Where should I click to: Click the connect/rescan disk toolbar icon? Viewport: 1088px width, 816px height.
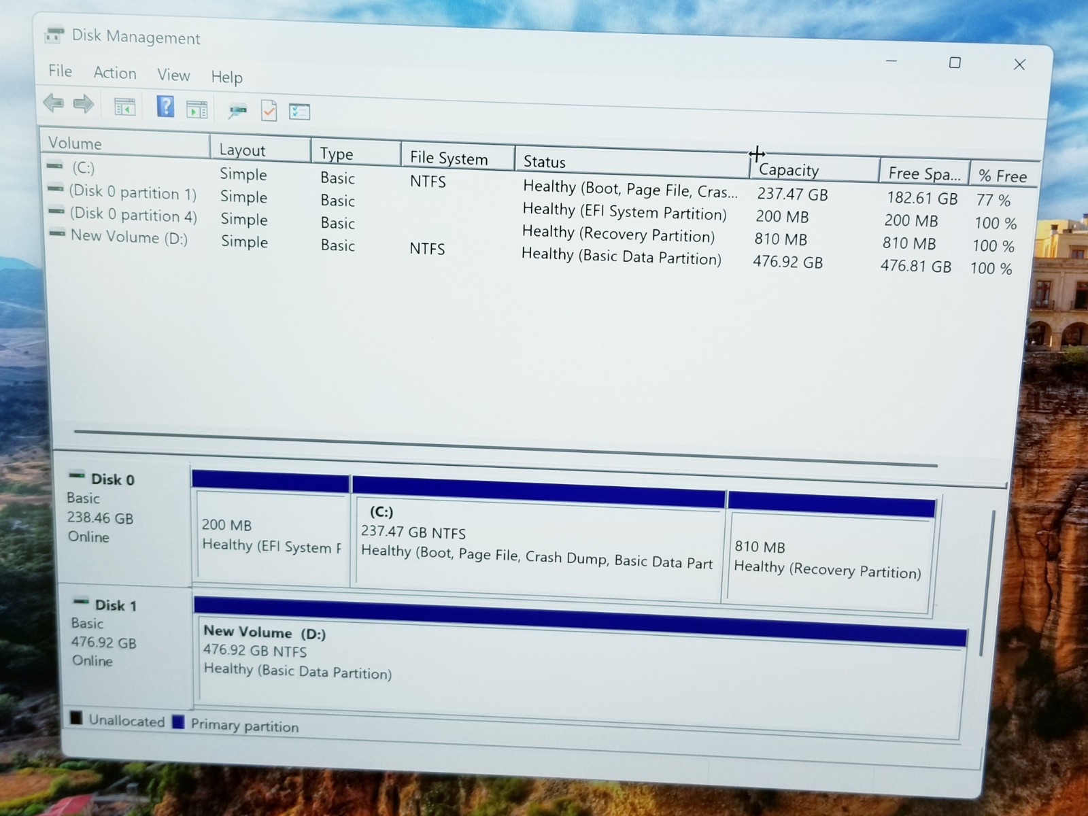click(237, 111)
